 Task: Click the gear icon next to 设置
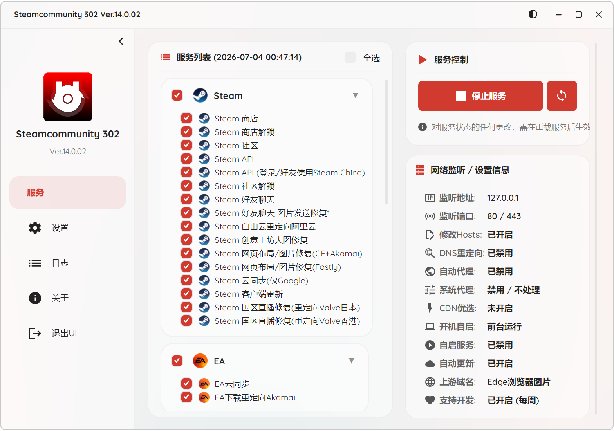[35, 228]
